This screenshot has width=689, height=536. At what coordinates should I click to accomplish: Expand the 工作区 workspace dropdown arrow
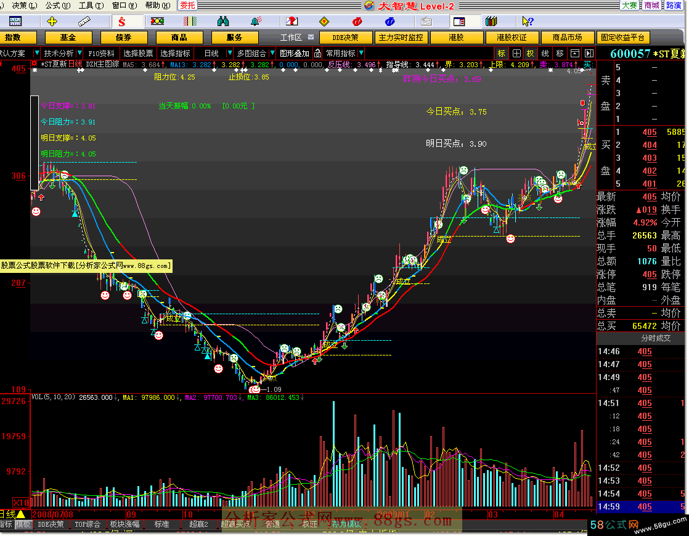pyautogui.click(x=311, y=38)
